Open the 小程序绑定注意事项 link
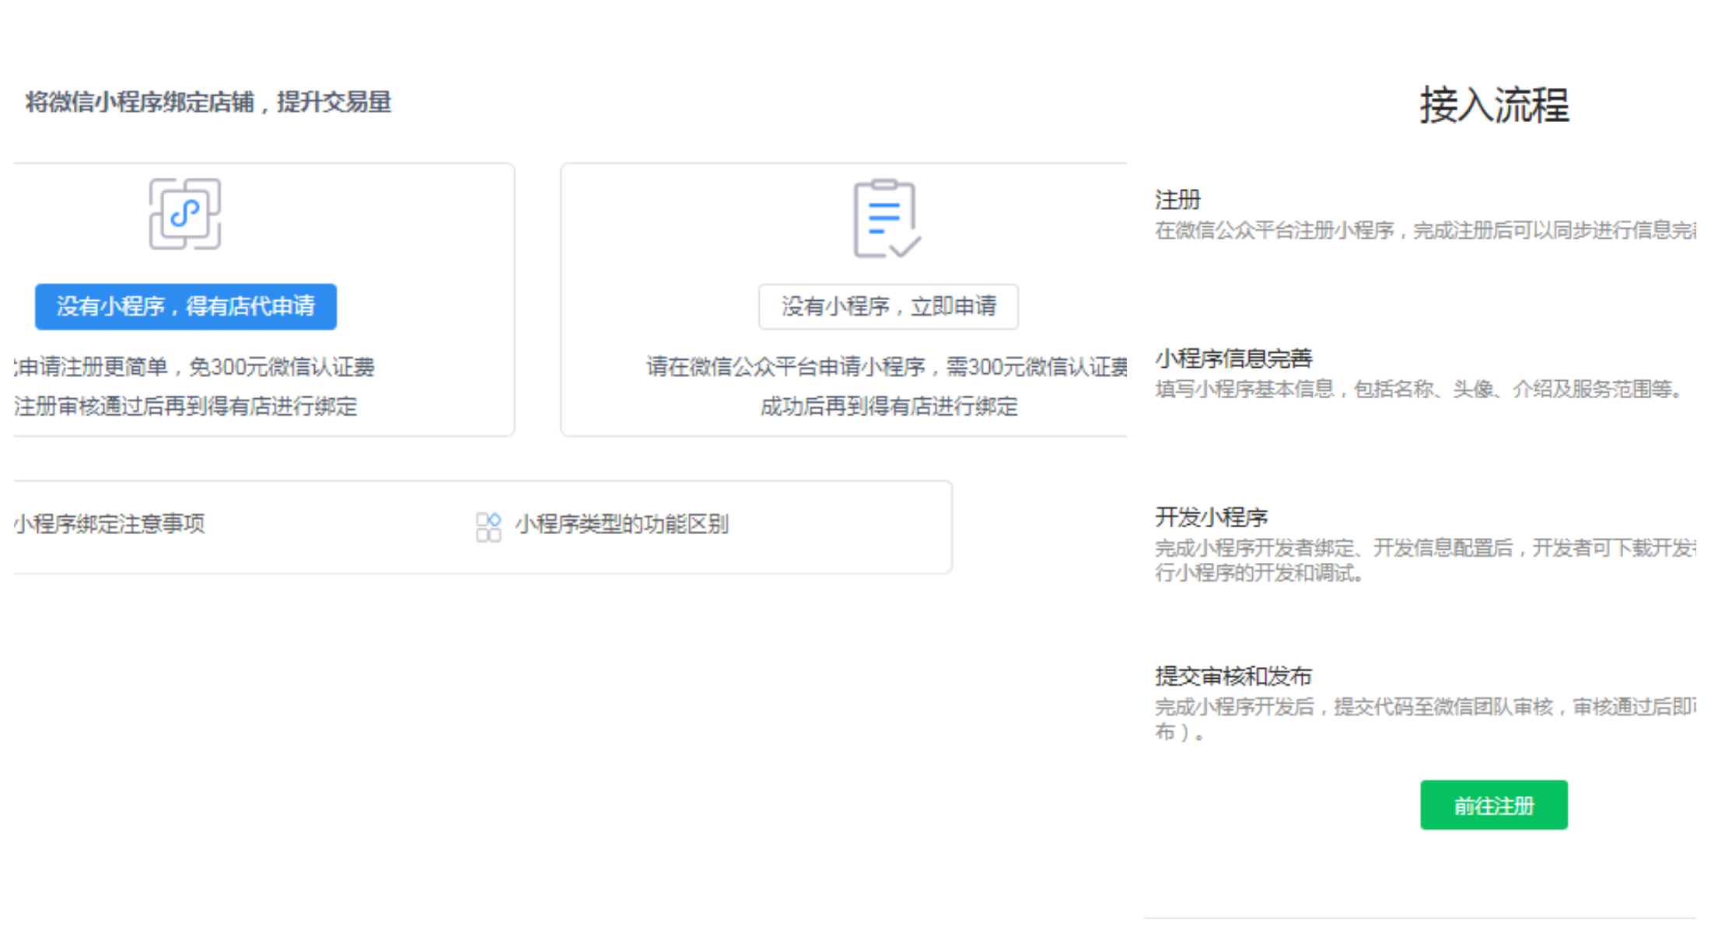 109,524
